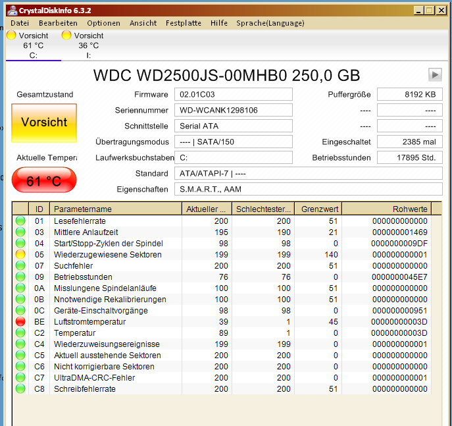Click the CrystalDiskInfo title bar app icon
This screenshot has width=452, height=426.
tap(13, 11)
